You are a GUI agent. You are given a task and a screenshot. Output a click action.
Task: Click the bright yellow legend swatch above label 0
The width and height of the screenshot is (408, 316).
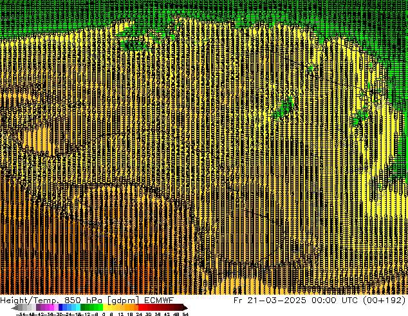[105, 308]
